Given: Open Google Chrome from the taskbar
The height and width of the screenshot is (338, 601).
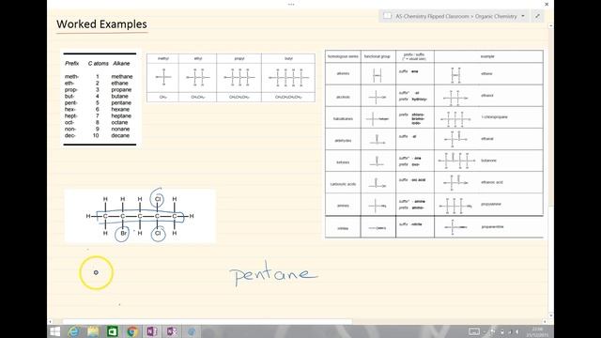Looking at the screenshot, I should point(132,331).
